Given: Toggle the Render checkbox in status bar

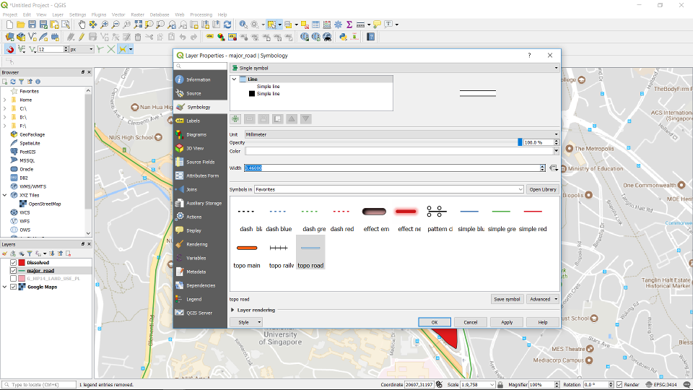Looking at the screenshot, I should coord(619,385).
